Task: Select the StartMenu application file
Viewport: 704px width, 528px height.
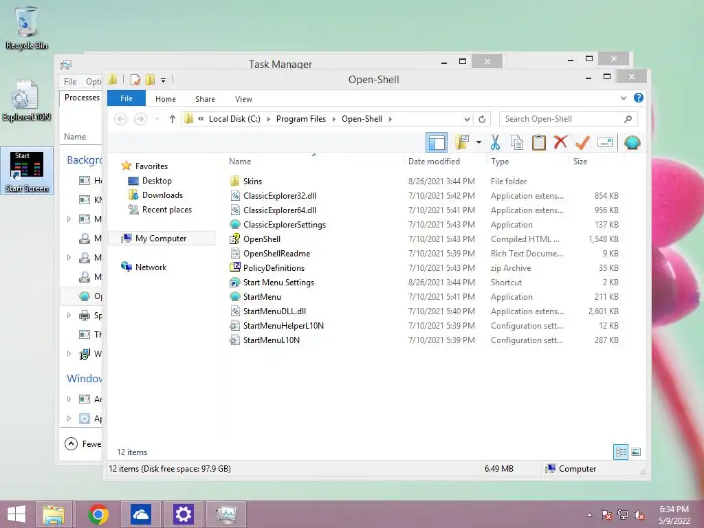Action: [262, 297]
